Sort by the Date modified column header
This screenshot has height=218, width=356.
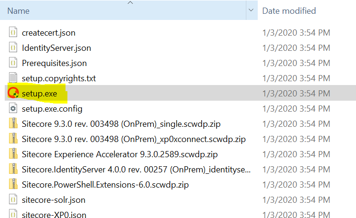pos(289,11)
